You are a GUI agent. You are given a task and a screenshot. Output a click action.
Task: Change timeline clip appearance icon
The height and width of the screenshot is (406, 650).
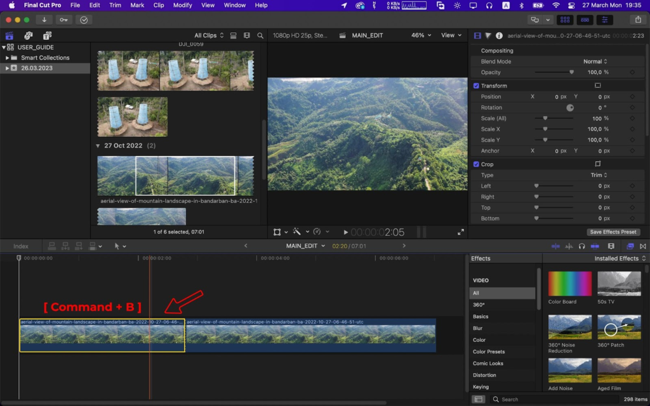pyautogui.click(x=611, y=246)
